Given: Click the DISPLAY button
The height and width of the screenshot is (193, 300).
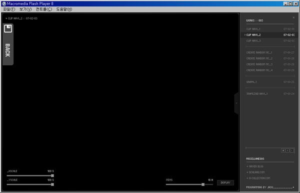Looking at the screenshot, I should (x=225, y=183).
